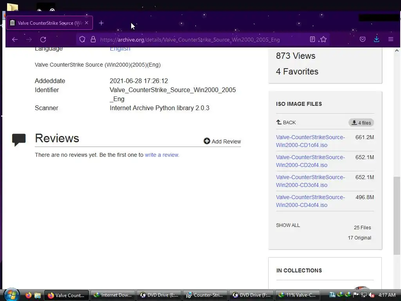Image resolution: width=401 pixels, height=301 pixels.
Task: Switch to Valve Count... taskbar button
Action: tap(67, 295)
